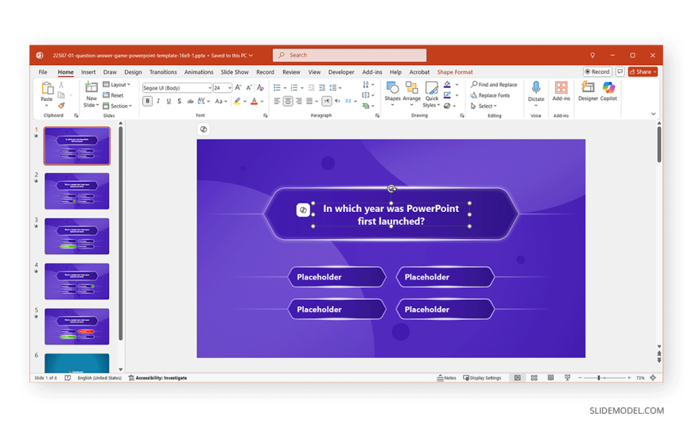The height and width of the screenshot is (428, 692).
Task: Open Slide Sorter view
Action: (534, 378)
